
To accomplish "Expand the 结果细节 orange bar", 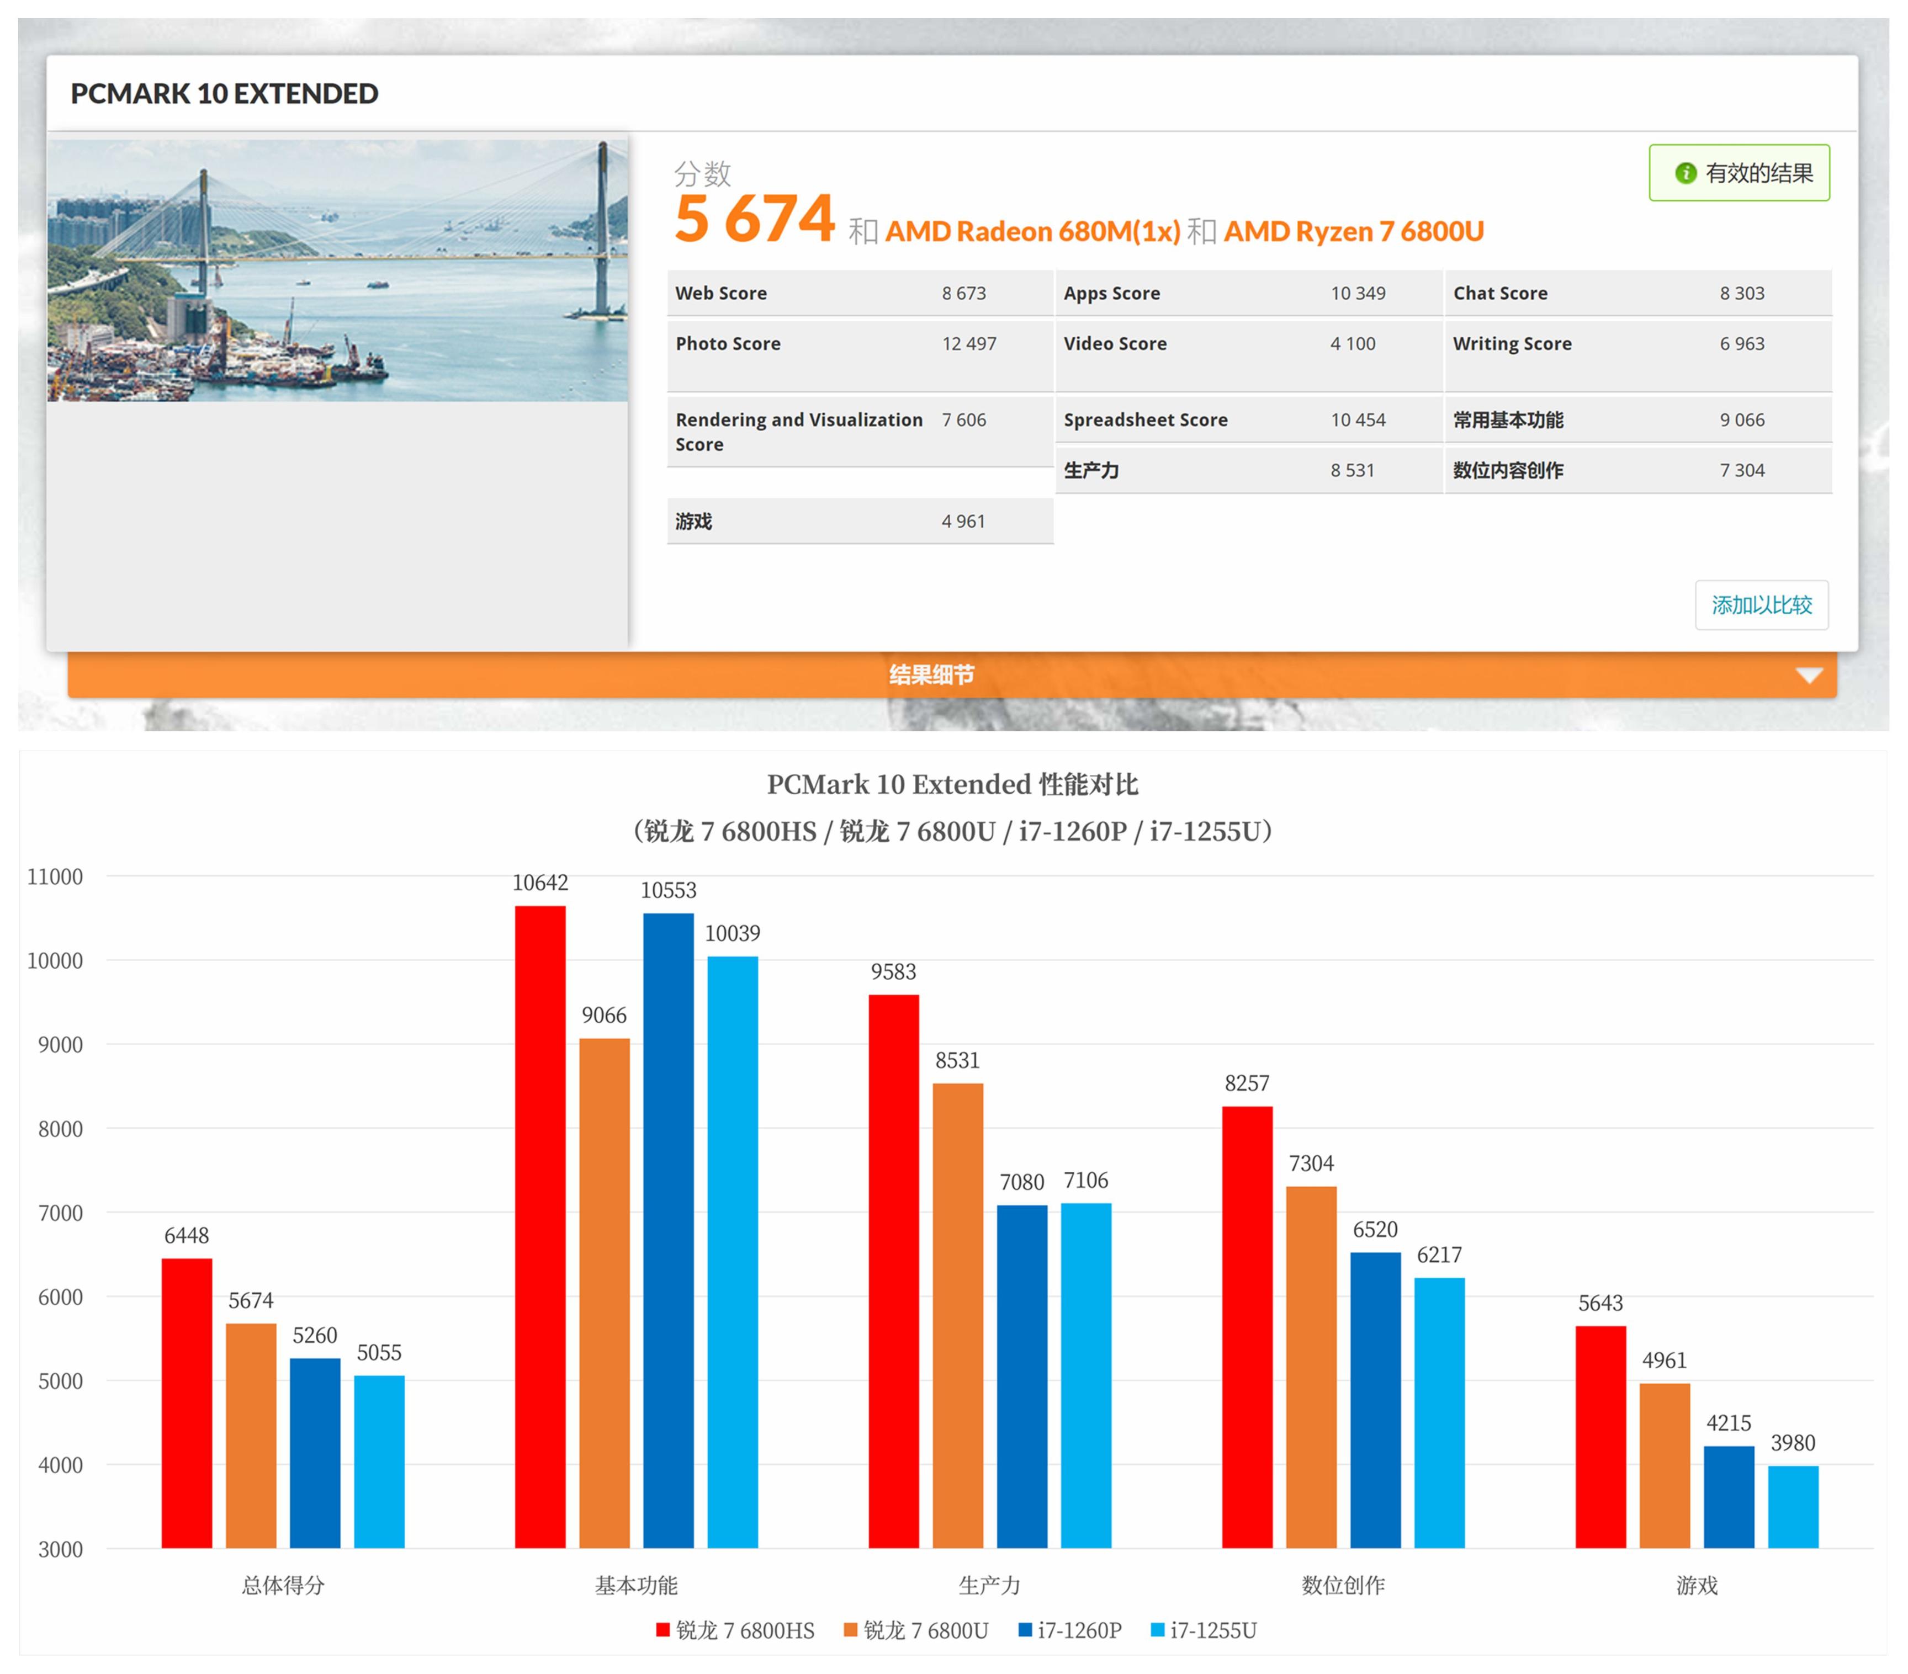I will pos(934,674).
